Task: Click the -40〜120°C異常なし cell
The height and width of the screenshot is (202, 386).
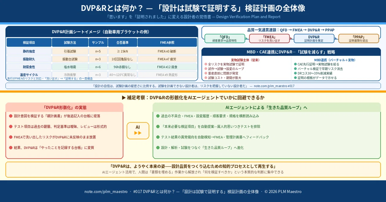Action: 122,75
